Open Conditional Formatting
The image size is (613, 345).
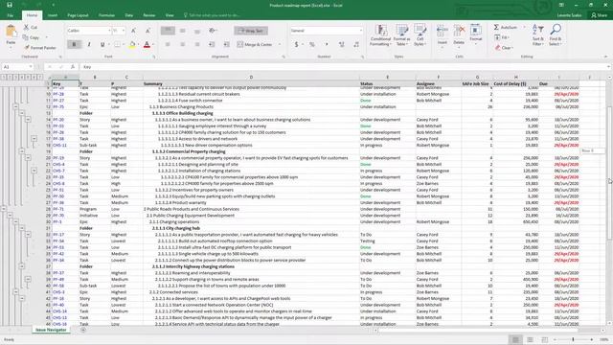(380, 35)
